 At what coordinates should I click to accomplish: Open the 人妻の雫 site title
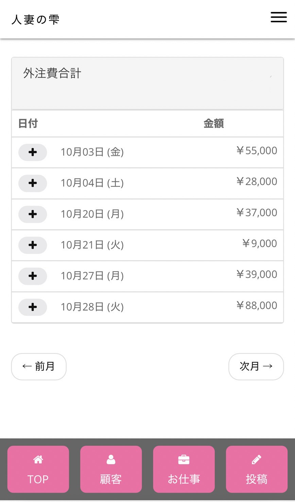(x=35, y=20)
